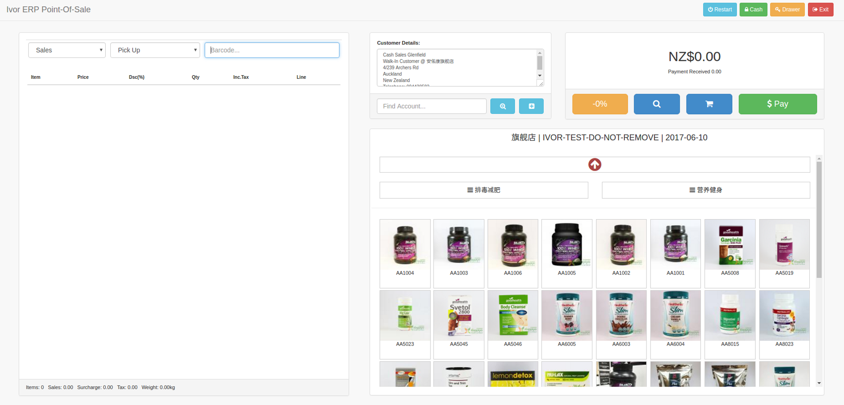The width and height of the screenshot is (844, 405).
Task: Open the Cash lock button
Action: (753, 9)
